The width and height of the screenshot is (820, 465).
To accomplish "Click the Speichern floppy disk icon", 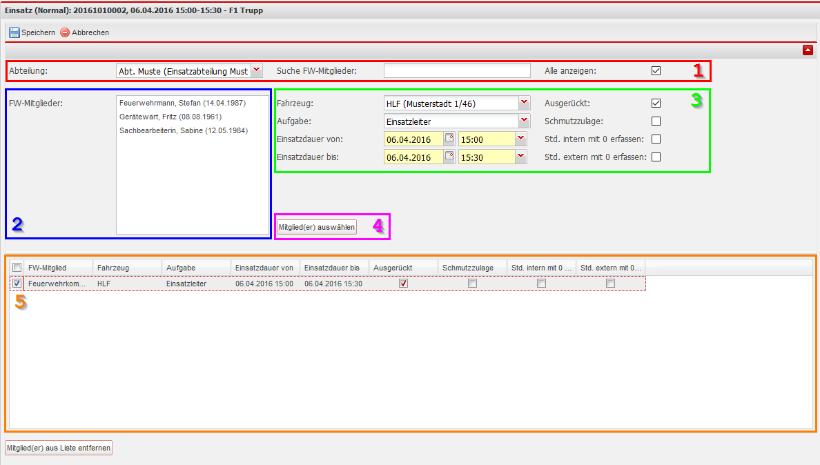I will 14,32.
